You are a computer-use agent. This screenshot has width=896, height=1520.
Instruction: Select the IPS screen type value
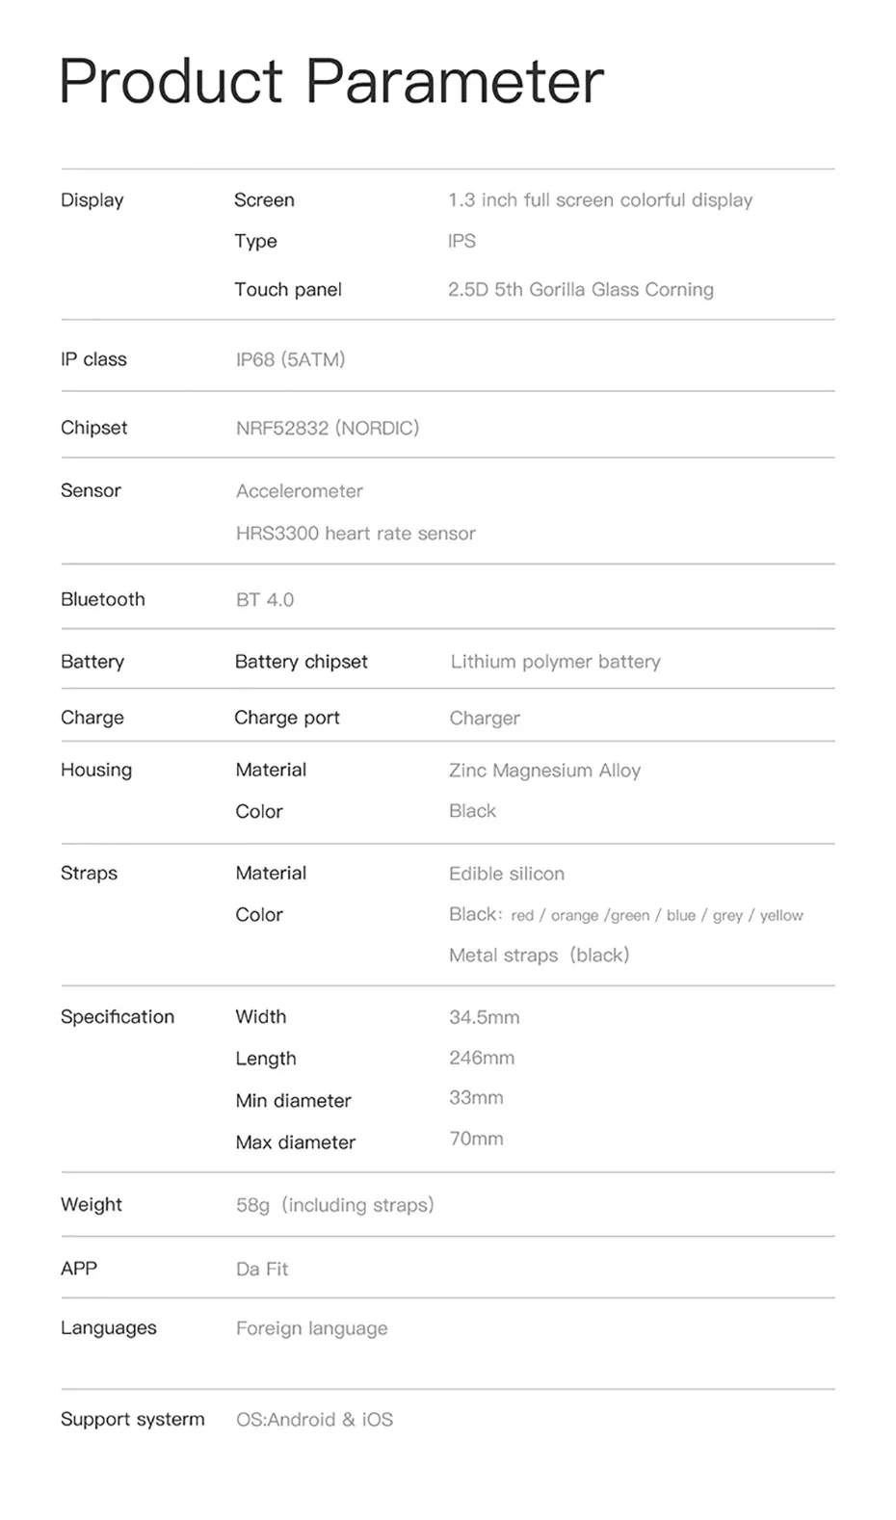pyautogui.click(x=461, y=241)
